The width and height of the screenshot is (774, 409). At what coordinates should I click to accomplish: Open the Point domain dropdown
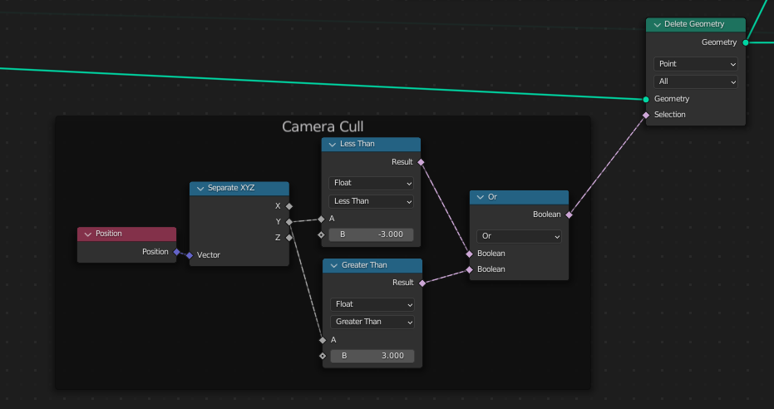[x=696, y=64]
